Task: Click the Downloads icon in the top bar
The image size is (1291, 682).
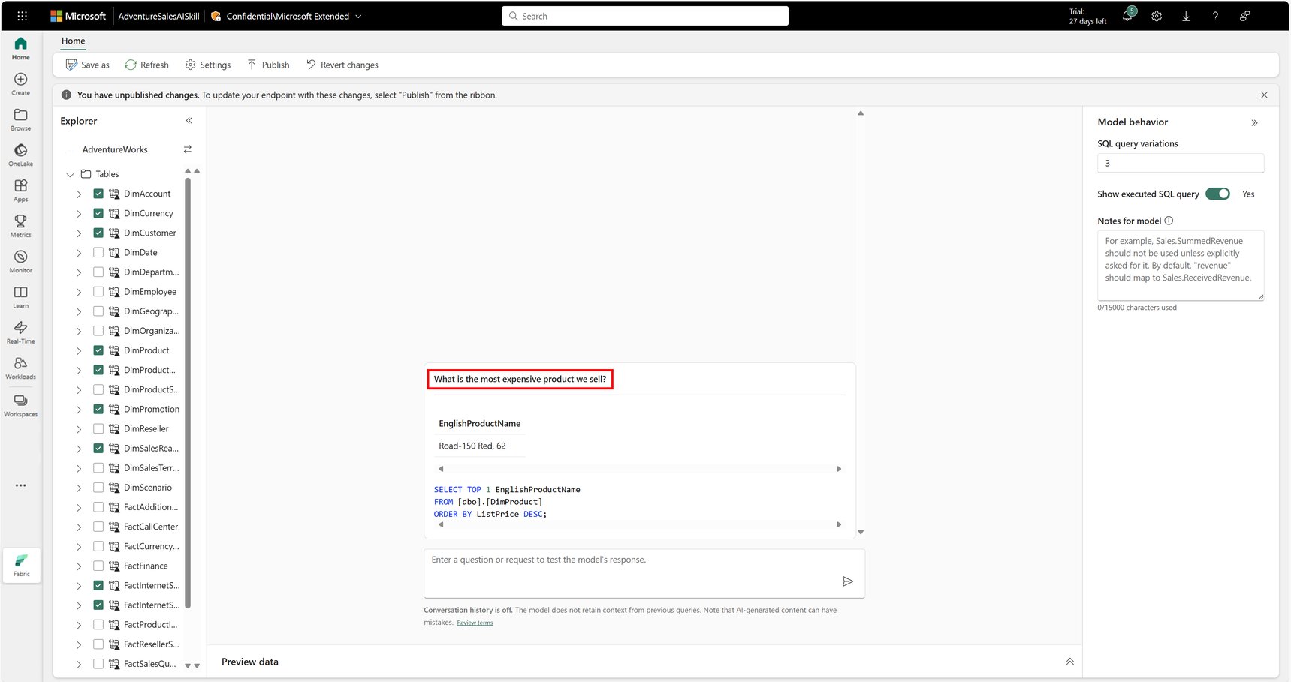Action: 1186,16
